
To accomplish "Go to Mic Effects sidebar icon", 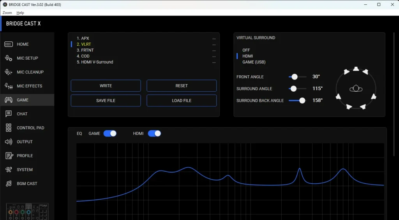I will point(9,86).
